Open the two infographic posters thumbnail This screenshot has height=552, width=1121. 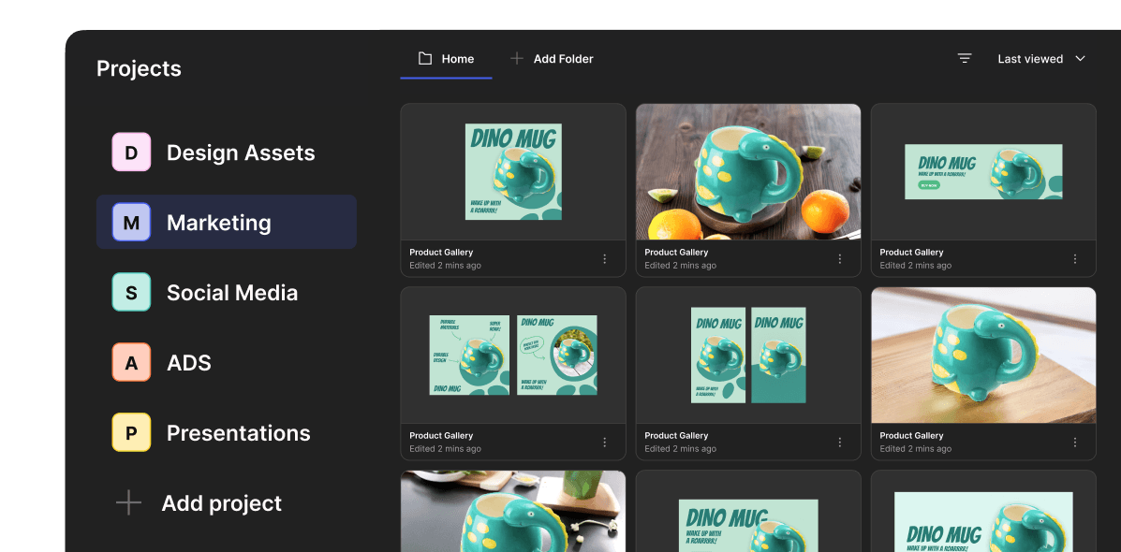[513, 355]
